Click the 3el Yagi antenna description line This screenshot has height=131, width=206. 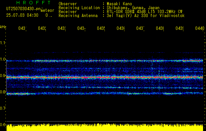click(146, 16)
